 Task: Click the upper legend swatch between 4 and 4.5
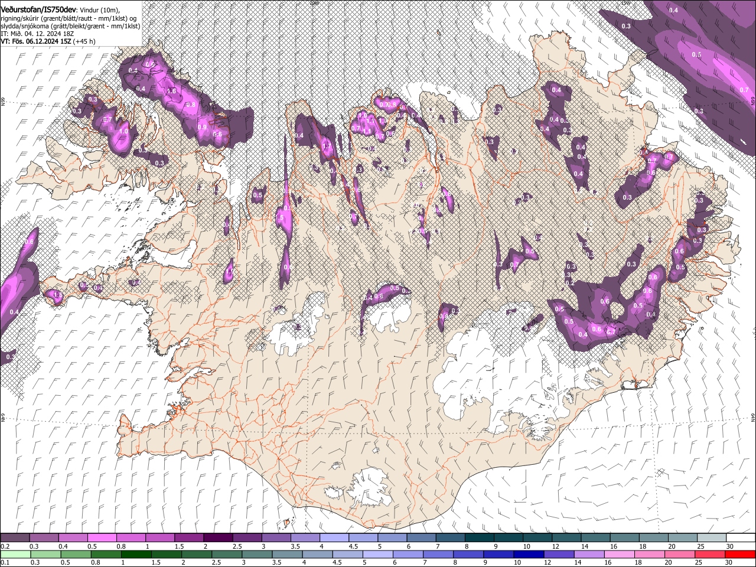point(334,538)
